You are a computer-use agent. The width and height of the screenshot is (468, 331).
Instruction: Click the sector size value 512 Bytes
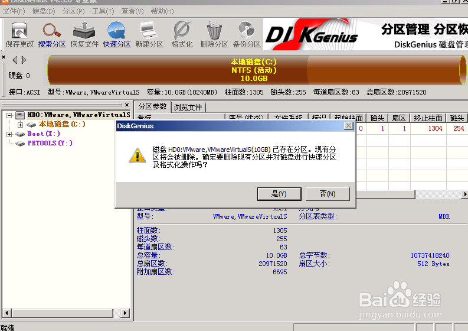pyautogui.click(x=433, y=264)
